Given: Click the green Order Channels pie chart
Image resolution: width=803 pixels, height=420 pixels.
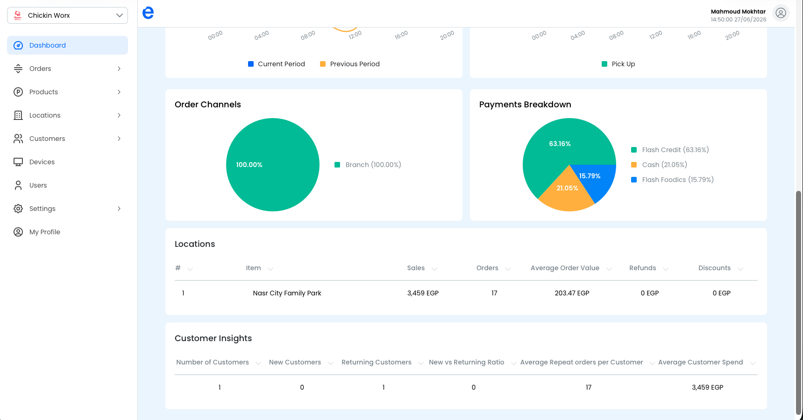Looking at the screenshot, I should click(x=273, y=165).
